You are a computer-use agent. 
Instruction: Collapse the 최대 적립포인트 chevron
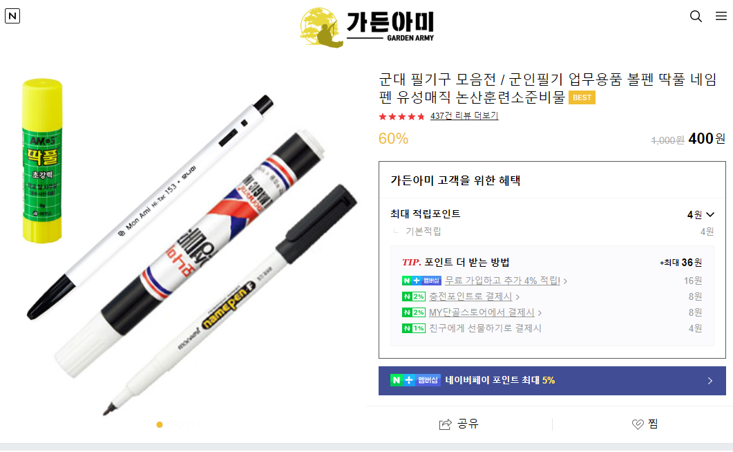click(x=711, y=214)
